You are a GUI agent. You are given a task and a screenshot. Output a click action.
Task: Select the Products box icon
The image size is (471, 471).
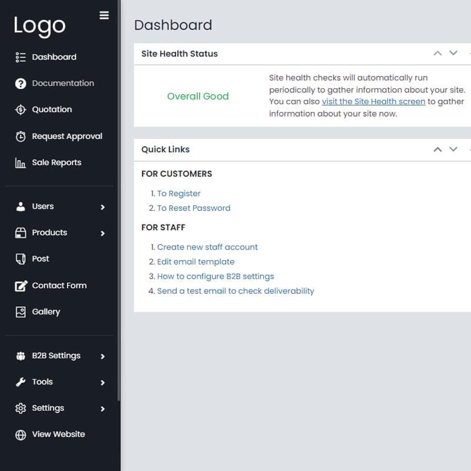click(x=20, y=233)
